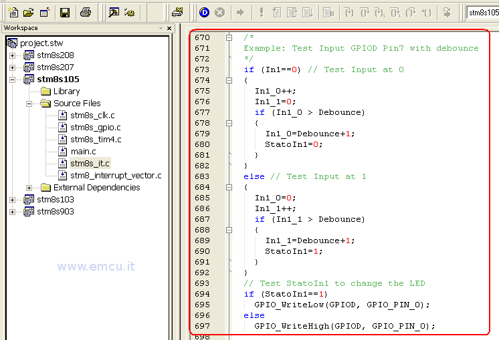
Task: Open the Workspace panel dropdown arrow
Action: [161, 28]
